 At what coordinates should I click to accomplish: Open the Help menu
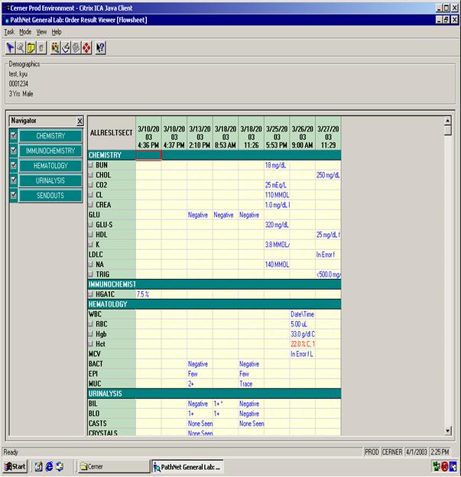tap(57, 32)
